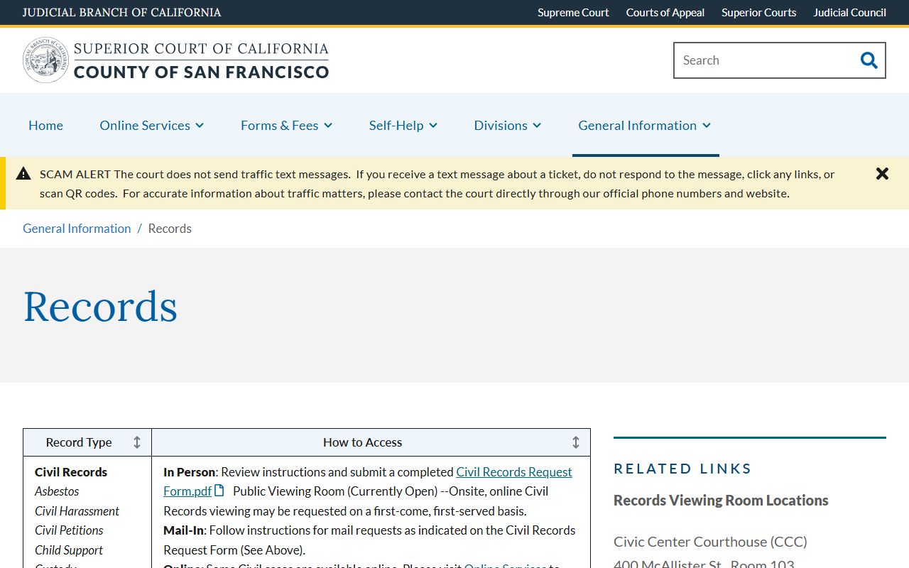Expand the Online Services menu
Screen dimensions: 909x568
click(152, 125)
